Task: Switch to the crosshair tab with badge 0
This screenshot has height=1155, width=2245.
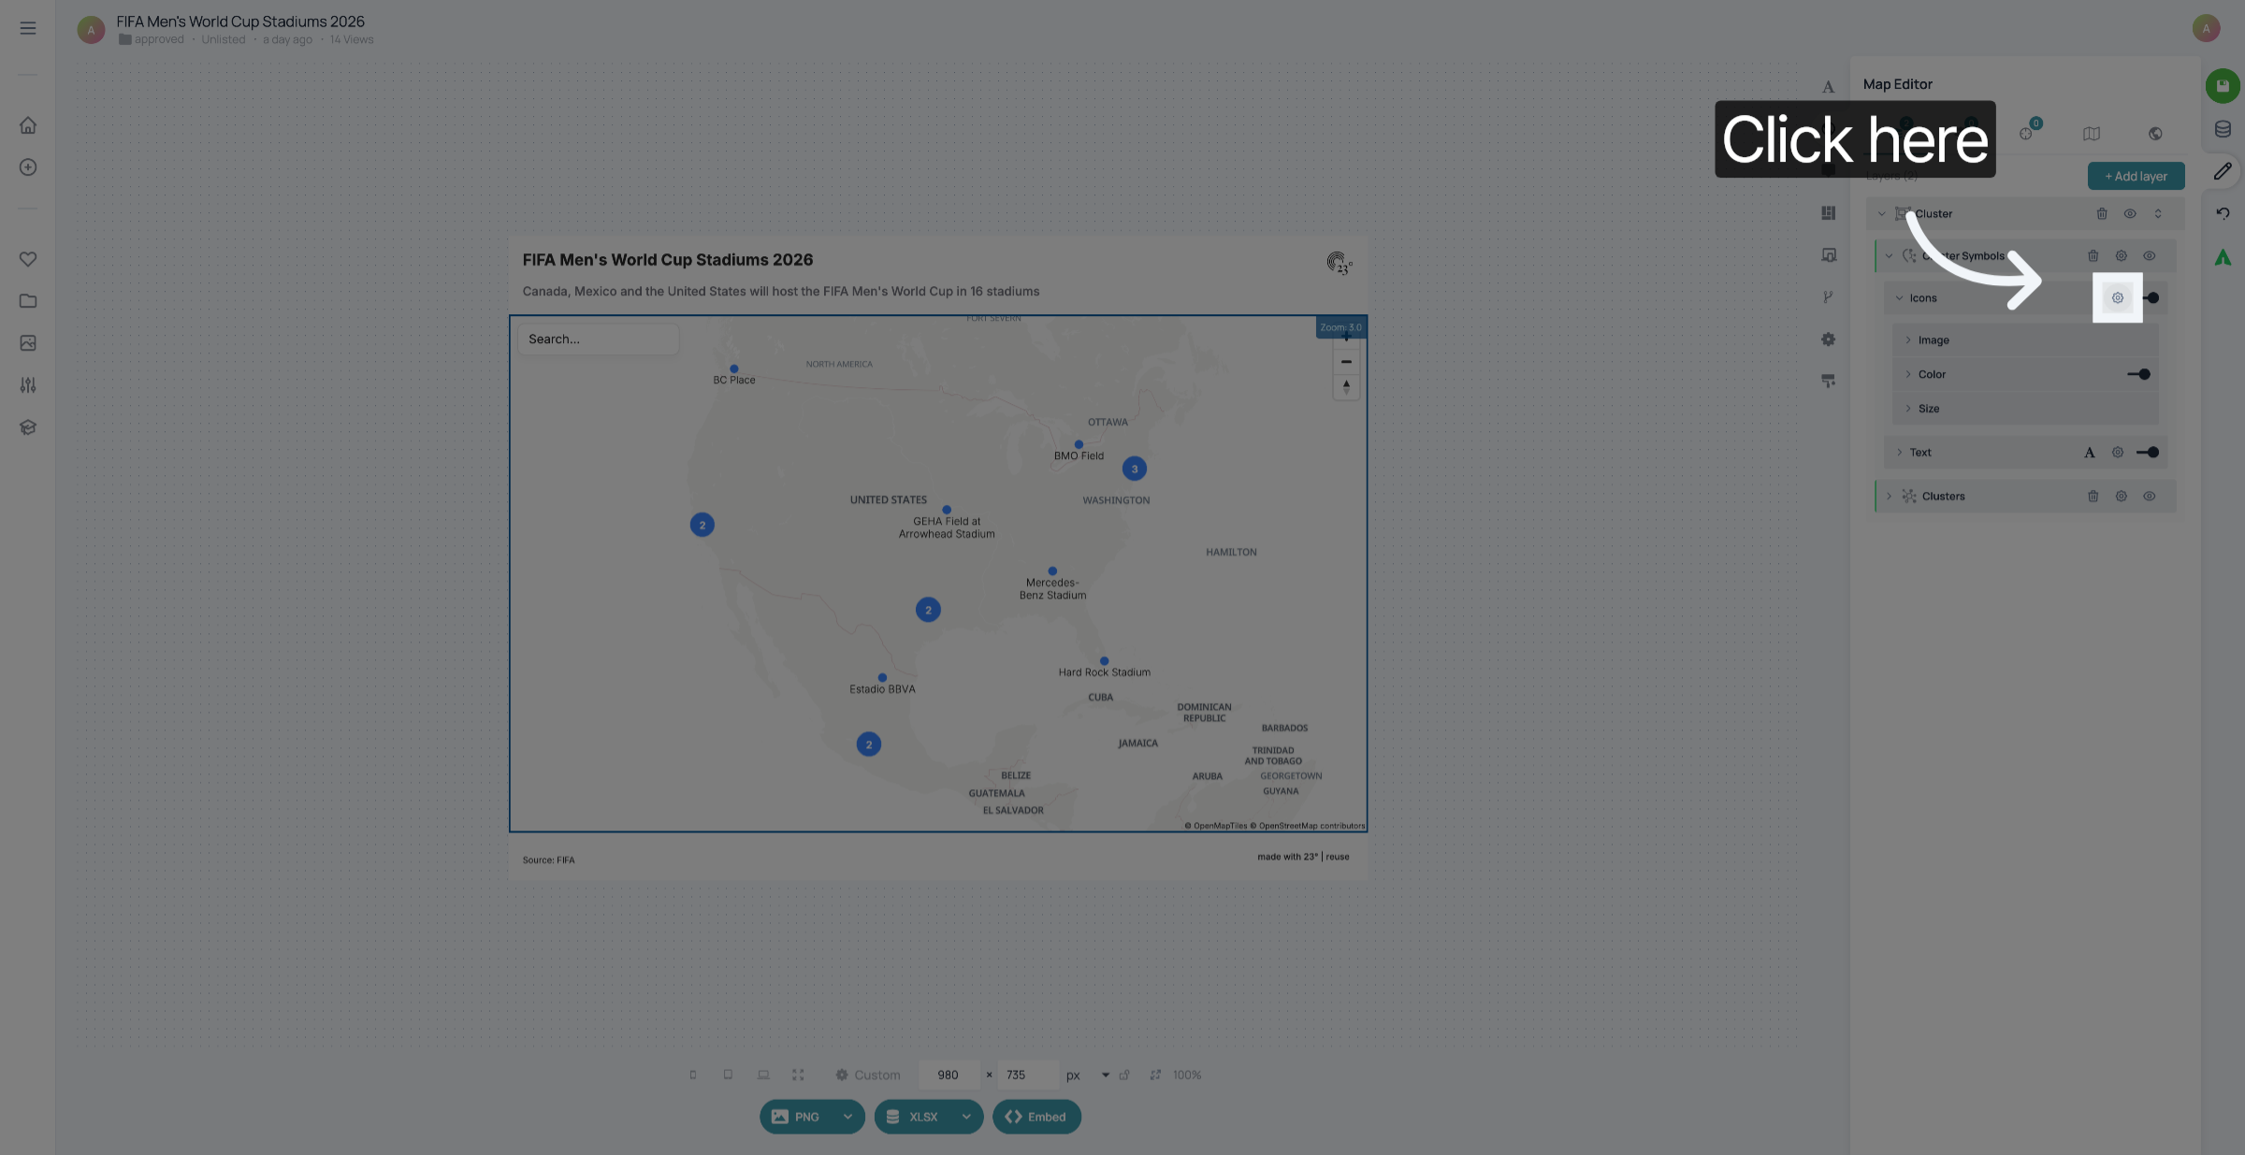Action: point(2028,132)
